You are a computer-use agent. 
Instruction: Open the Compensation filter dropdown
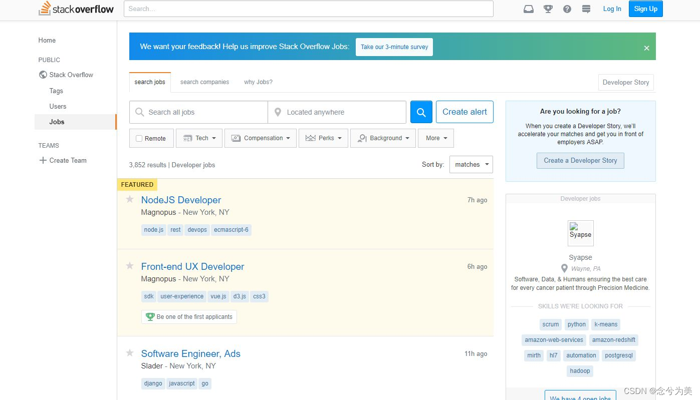(x=261, y=138)
